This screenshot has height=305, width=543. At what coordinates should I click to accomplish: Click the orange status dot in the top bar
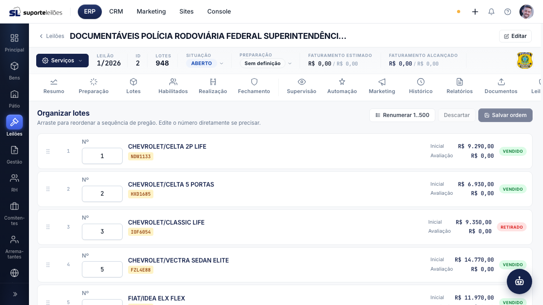(458, 12)
